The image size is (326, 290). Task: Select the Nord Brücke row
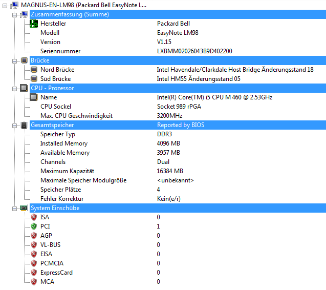pyautogui.click(x=178, y=70)
